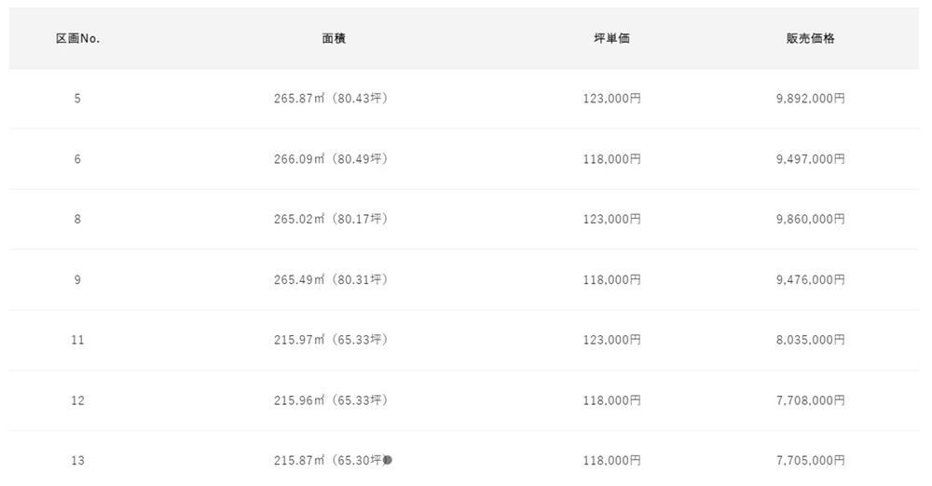Click sale price 7,705,000円
This screenshot has width=932, height=486.
tap(810, 461)
